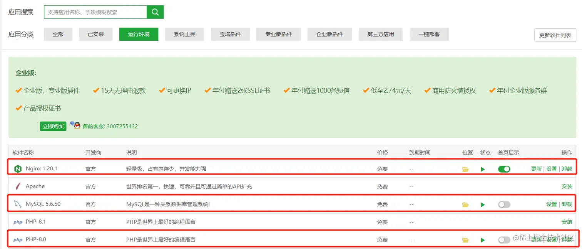Click the PHP-8.0 logo icon
This screenshot has width=582, height=249.
(x=18, y=240)
